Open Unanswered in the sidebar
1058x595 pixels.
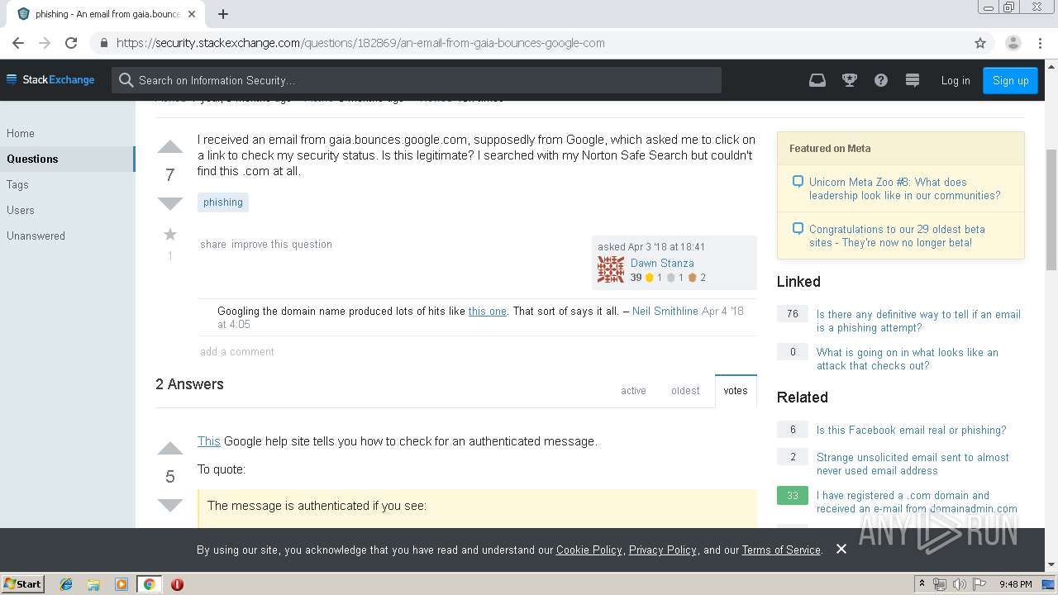[x=36, y=236]
